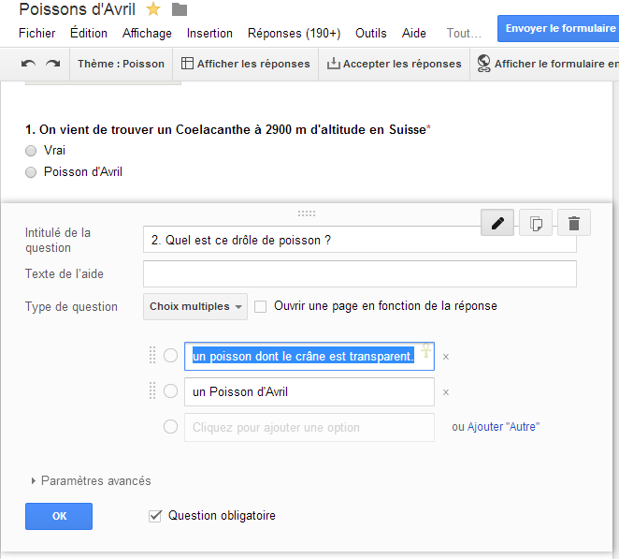The height and width of the screenshot is (559, 619).
Task: Star the Poissons d'Avril form
Action: click(x=153, y=9)
